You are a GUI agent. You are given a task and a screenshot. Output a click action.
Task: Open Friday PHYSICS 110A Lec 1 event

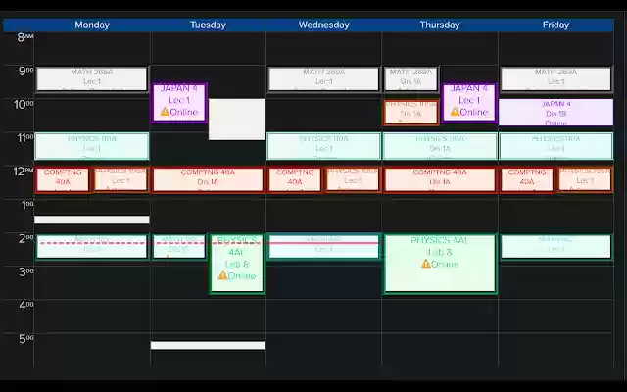(555, 146)
